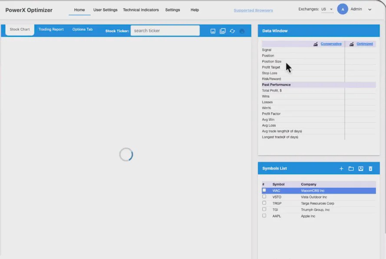The width and height of the screenshot is (386, 259).
Task: Click the Win% row label
Action: tap(266, 108)
